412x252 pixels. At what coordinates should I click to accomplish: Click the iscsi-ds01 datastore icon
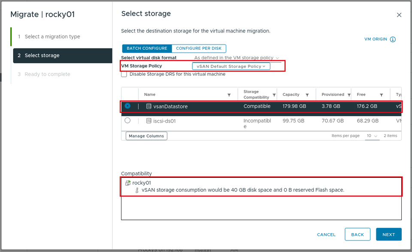[x=149, y=121]
